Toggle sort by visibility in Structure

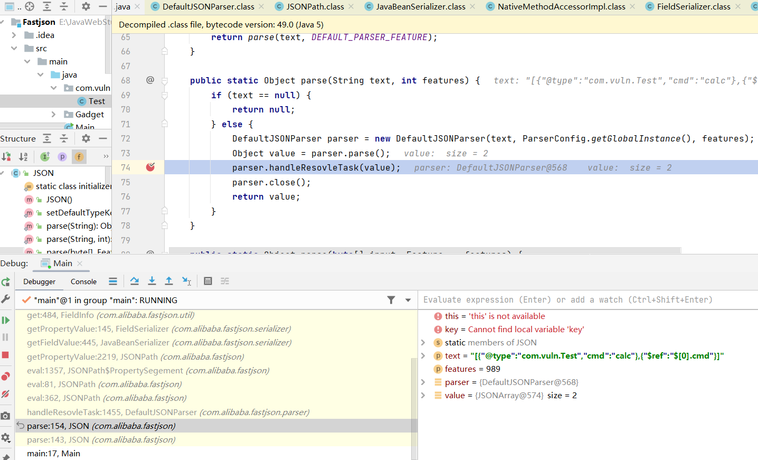[x=6, y=156]
